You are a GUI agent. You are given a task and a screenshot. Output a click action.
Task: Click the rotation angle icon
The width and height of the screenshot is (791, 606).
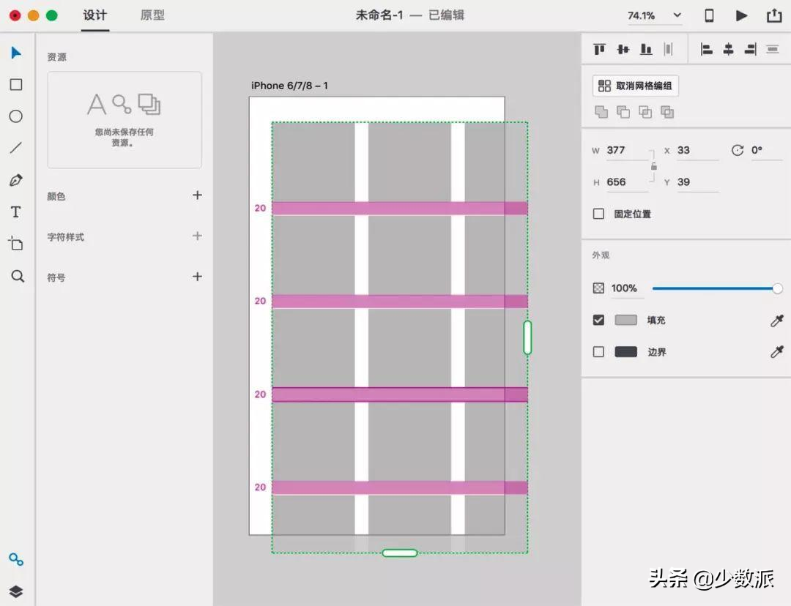738,150
